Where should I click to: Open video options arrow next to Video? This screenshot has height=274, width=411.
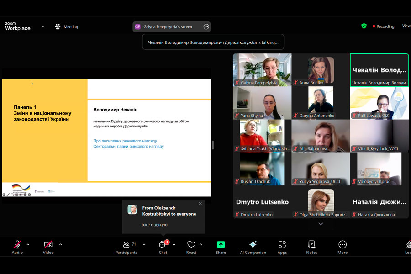(61, 244)
